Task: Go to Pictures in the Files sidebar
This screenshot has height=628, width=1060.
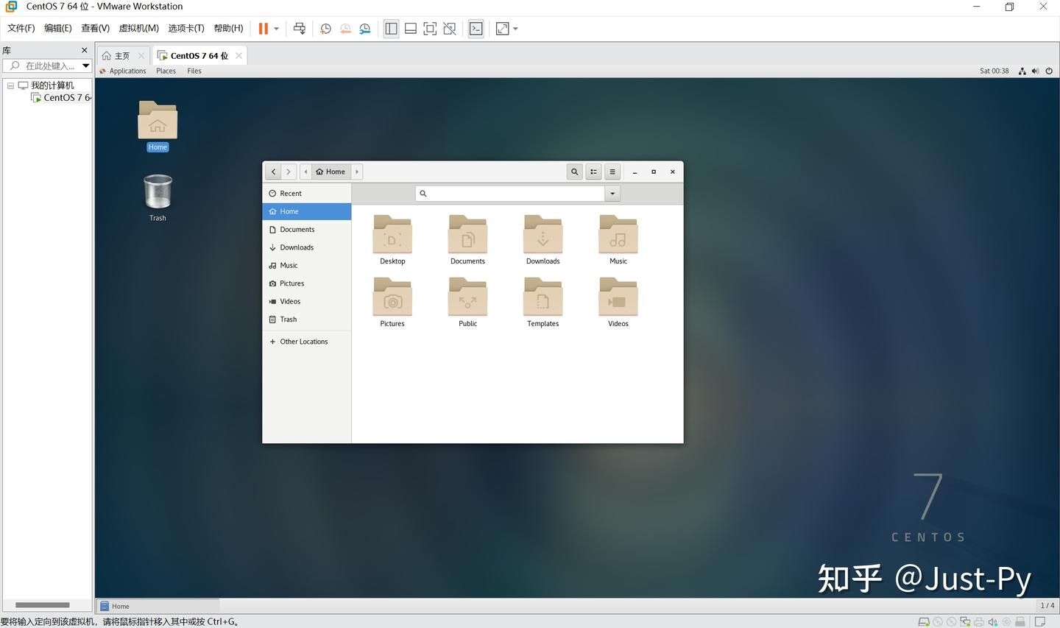Action: pyautogui.click(x=307, y=283)
